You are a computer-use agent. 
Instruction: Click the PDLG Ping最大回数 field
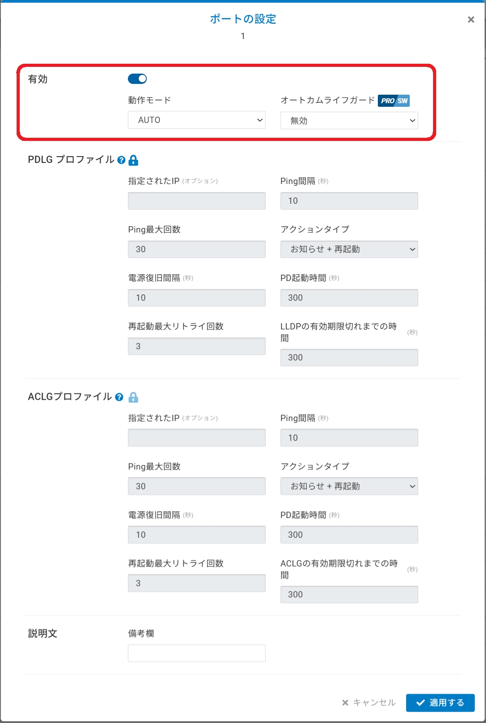[197, 250]
